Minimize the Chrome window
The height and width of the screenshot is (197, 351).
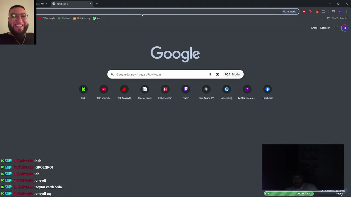point(330,4)
